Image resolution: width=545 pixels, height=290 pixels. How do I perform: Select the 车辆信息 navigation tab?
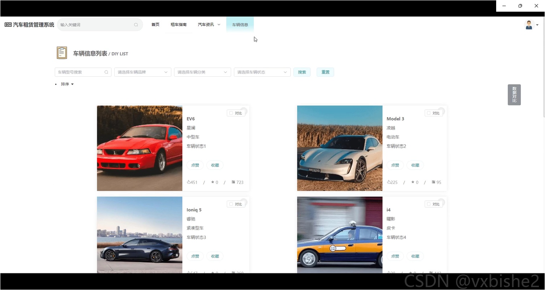click(x=240, y=25)
